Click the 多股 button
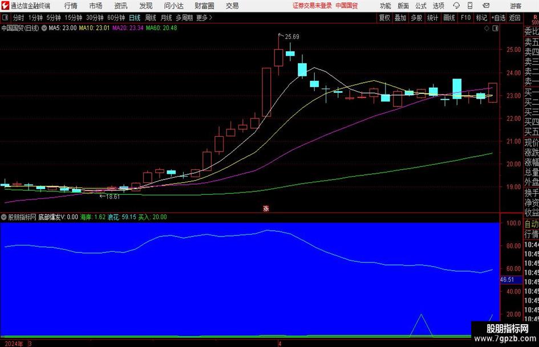This screenshot has height=347, width=539. pos(416,18)
